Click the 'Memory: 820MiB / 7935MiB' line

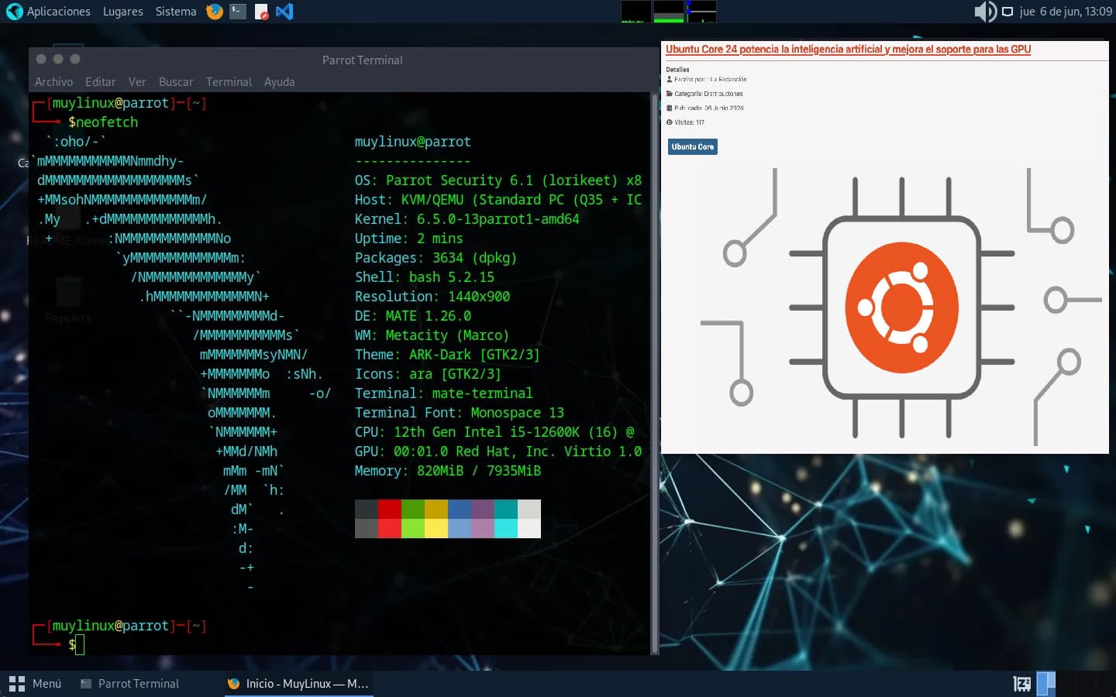pos(448,471)
